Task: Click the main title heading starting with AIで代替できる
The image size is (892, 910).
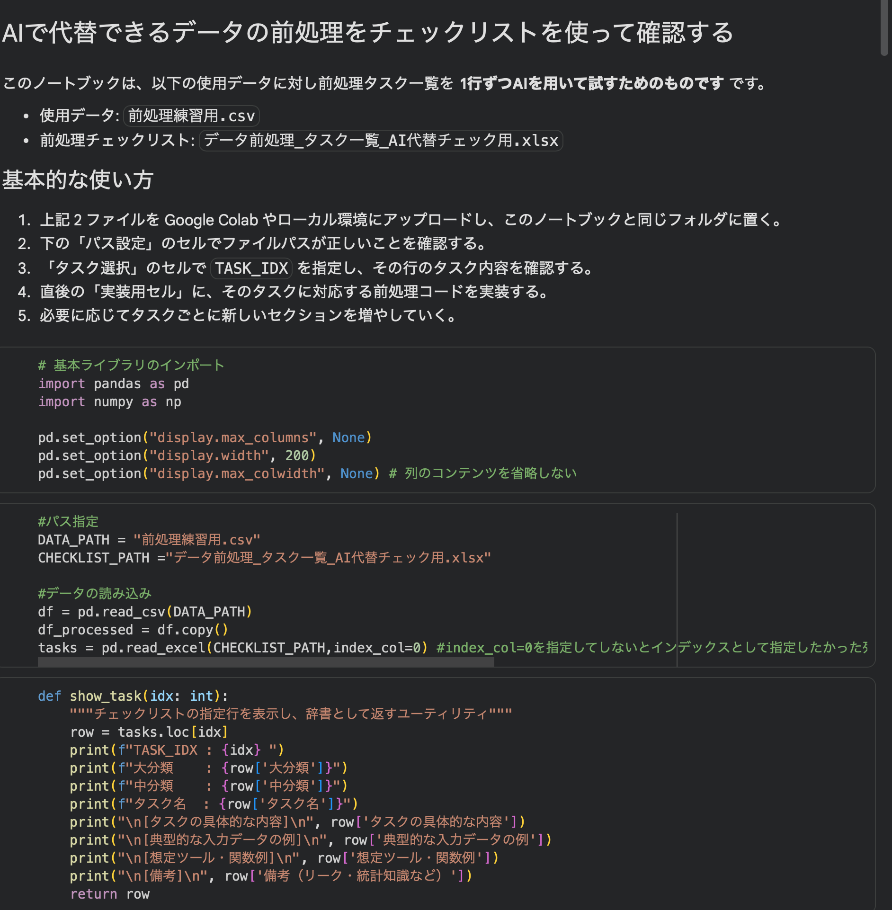Action: coord(367,33)
